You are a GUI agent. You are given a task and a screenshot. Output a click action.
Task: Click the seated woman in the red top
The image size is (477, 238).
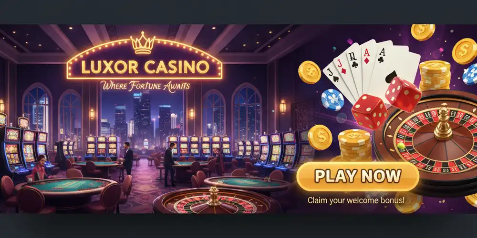pos(39,168)
